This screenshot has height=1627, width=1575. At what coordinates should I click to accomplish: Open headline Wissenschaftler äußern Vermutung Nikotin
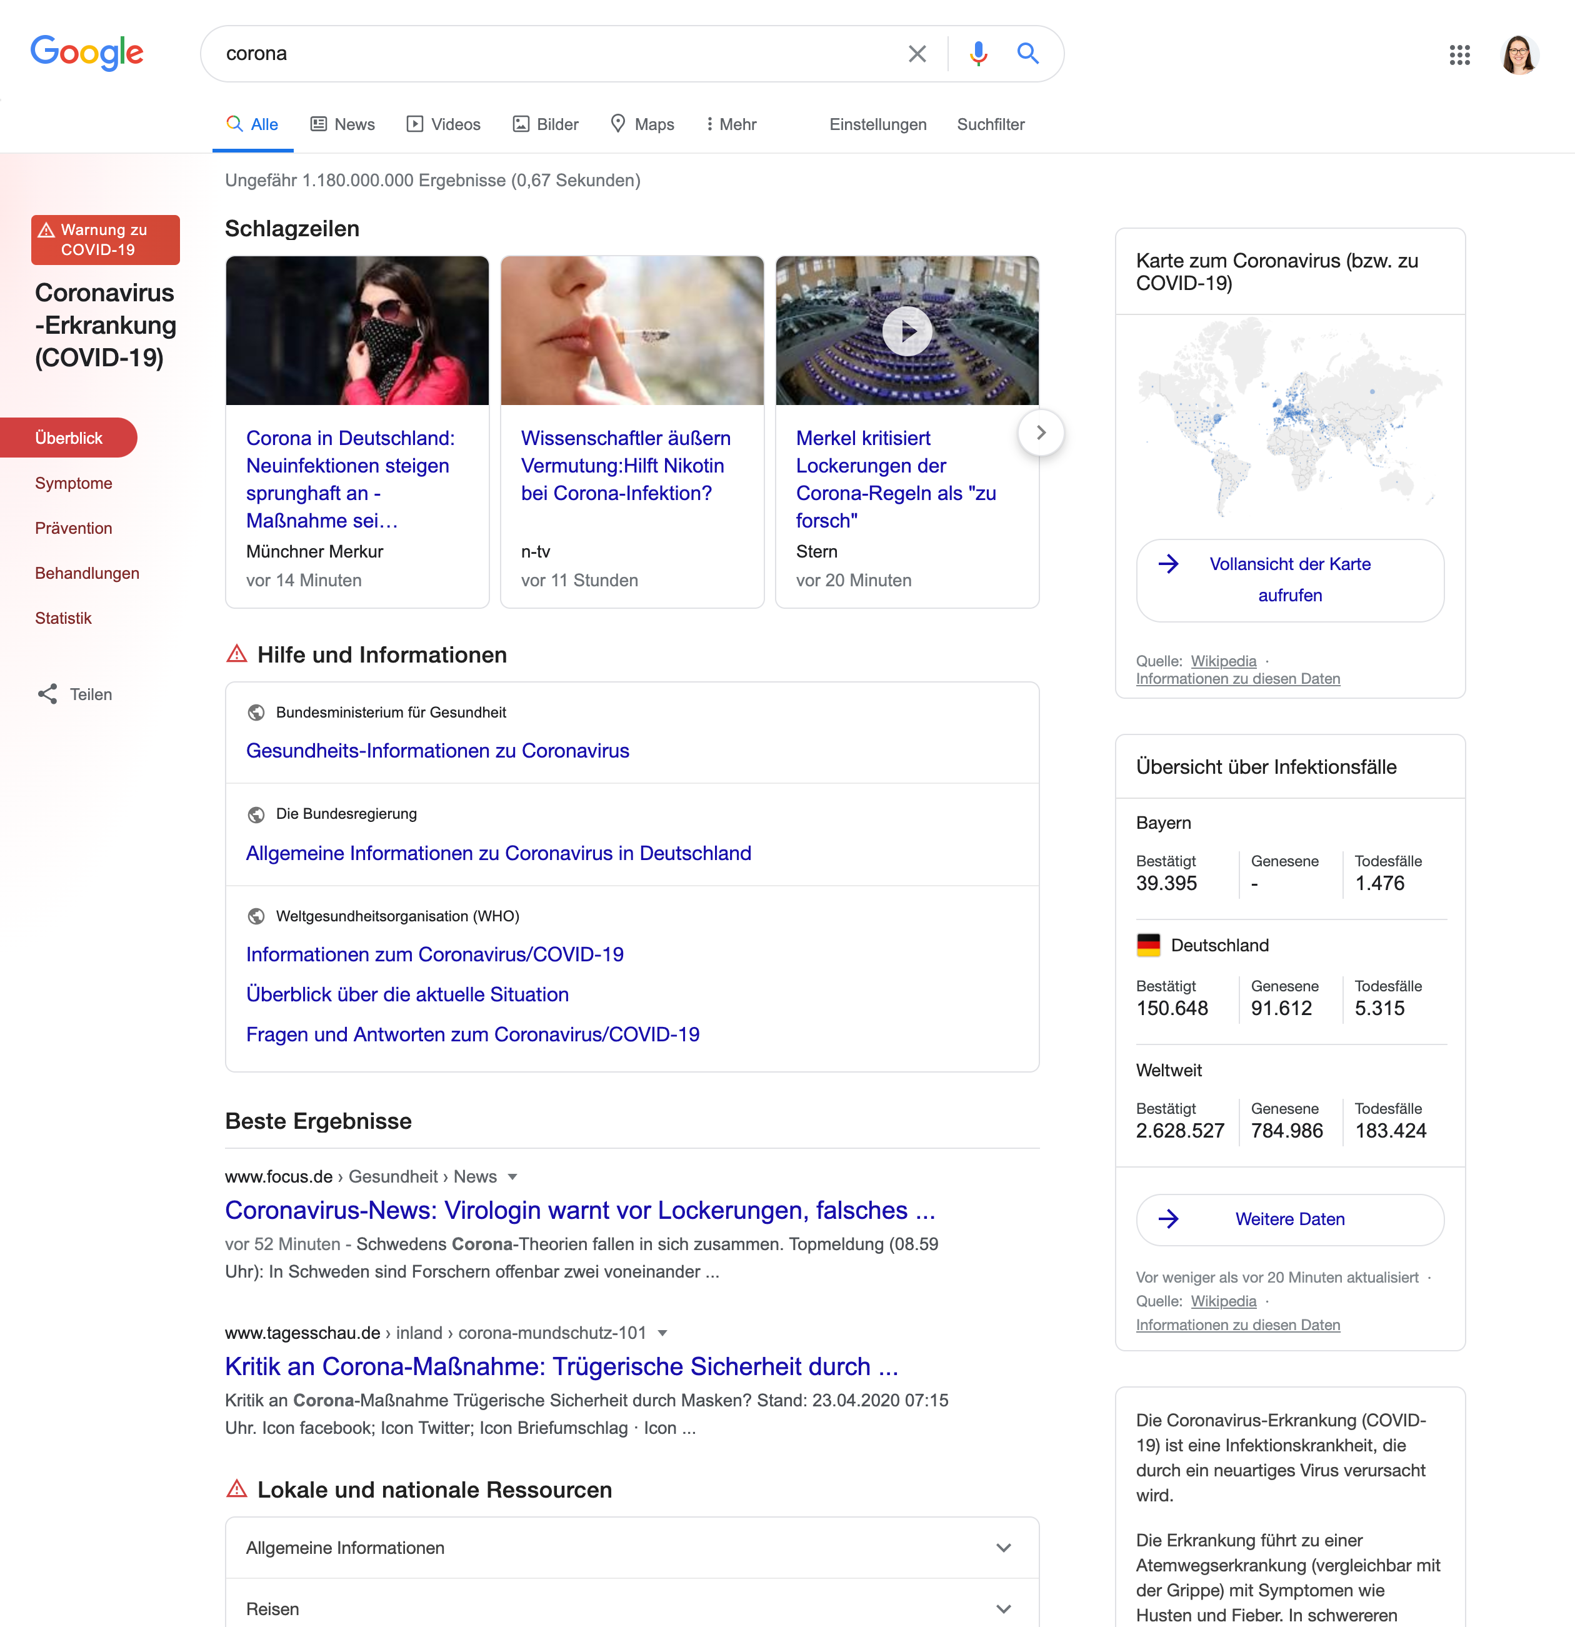626,466
